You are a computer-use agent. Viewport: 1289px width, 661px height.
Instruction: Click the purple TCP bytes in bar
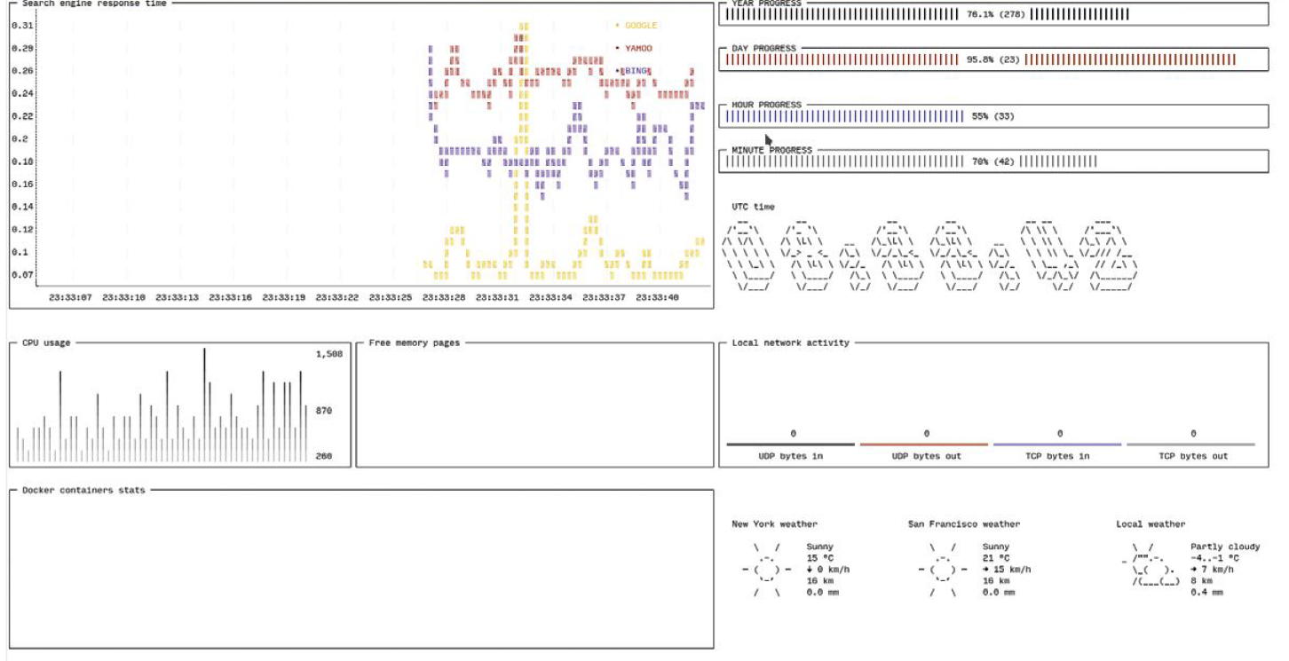pos(1056,445)
